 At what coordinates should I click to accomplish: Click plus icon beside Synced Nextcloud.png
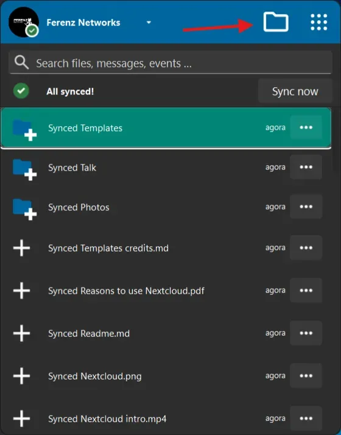pyautogui.click(x=22, y=376)
